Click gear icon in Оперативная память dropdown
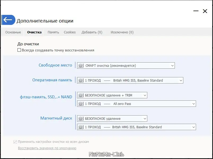The height and width of the screenshot is (159, 213). point(81,80)
